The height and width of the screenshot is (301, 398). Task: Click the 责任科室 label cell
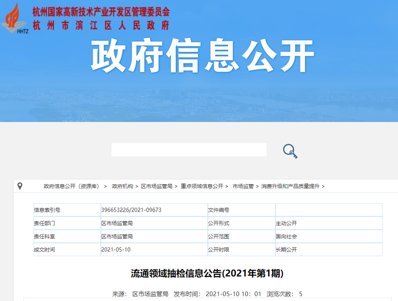tap(67, 237)
